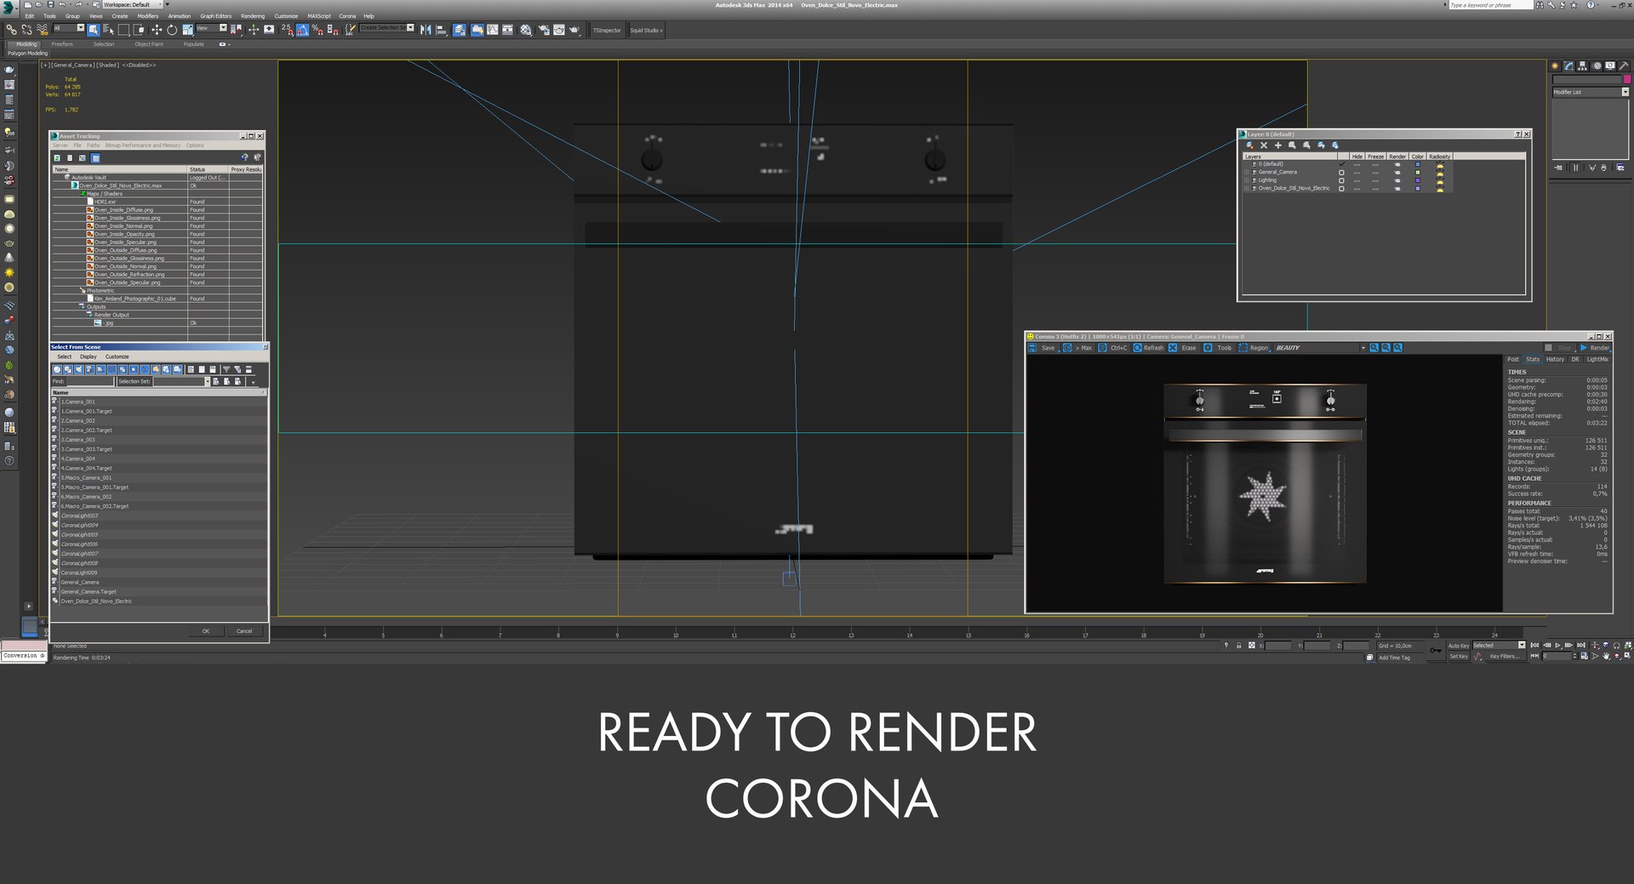
Task: Click Zoom in icon in Corona frame buffer
Action: pyautogui.click(x=1374, y=348)
